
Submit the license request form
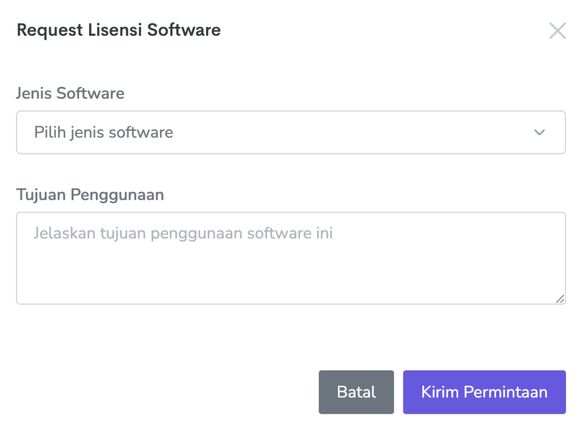[484, 392]
